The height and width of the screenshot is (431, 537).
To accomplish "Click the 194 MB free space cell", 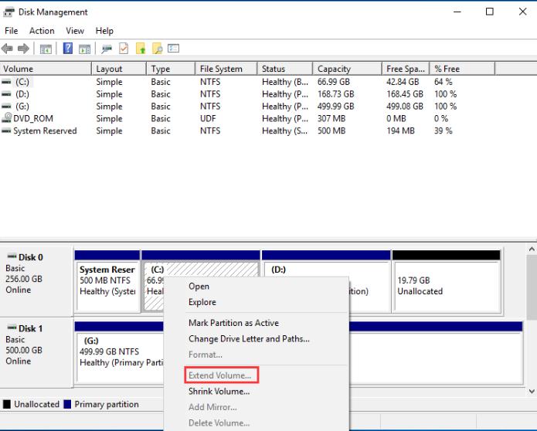I will point(400,131).
